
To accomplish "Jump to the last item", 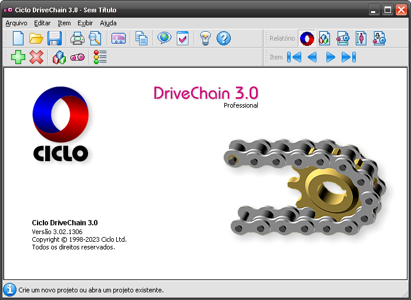I will click(x=349, y=57).
